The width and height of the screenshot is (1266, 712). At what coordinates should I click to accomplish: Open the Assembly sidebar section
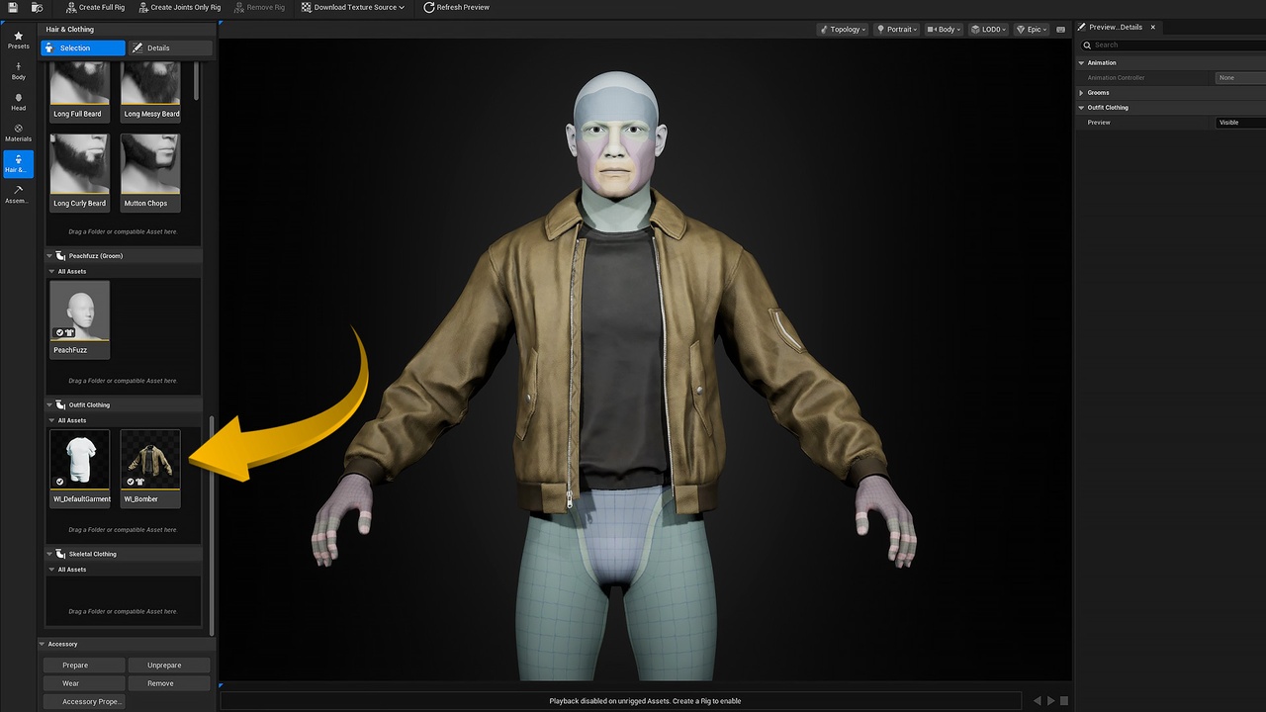18,195
